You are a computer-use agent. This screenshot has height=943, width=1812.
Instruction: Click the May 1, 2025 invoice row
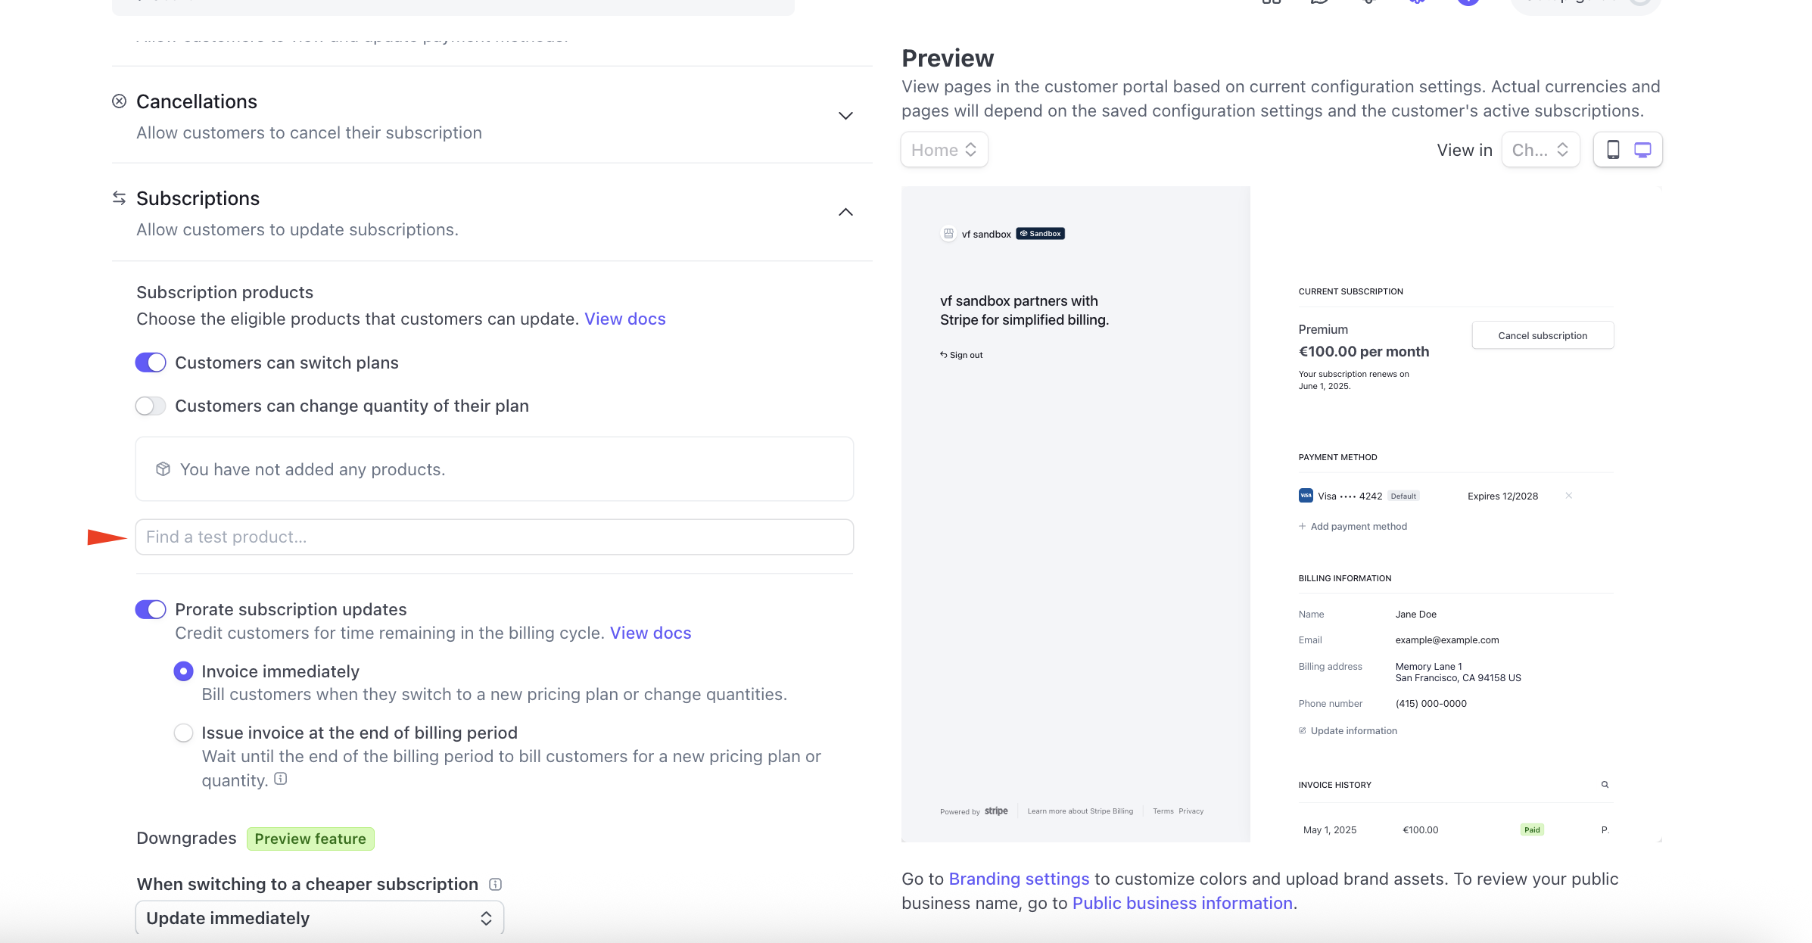[x=1456, y=829]
